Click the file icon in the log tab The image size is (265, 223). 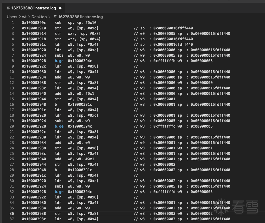(x=8, y=8)
